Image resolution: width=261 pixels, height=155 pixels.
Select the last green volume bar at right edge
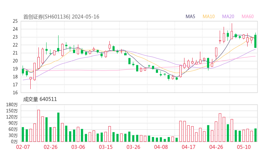coord(255,135)
